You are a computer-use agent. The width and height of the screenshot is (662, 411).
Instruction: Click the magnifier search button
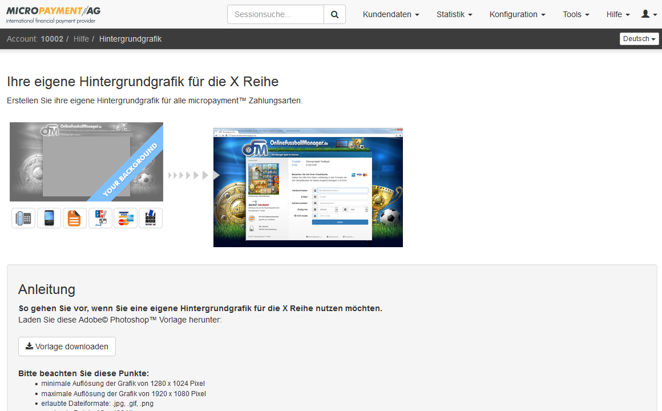pos(334,14)
